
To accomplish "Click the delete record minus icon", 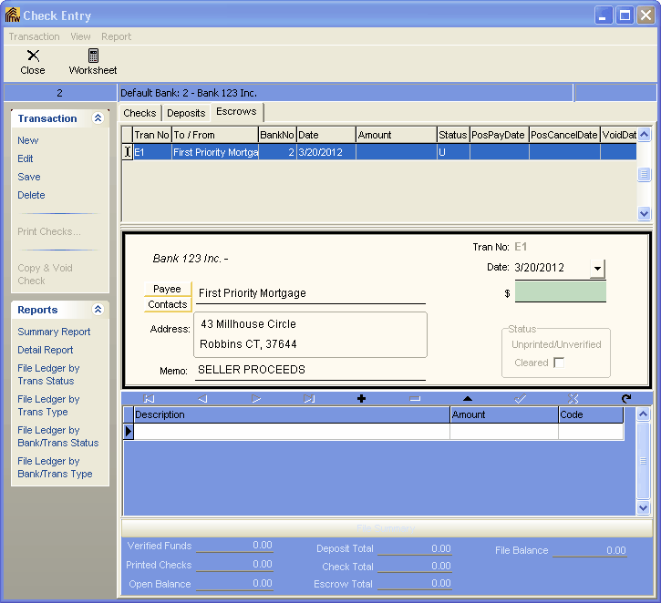I will pyautogui.click(x=415, y=399).
